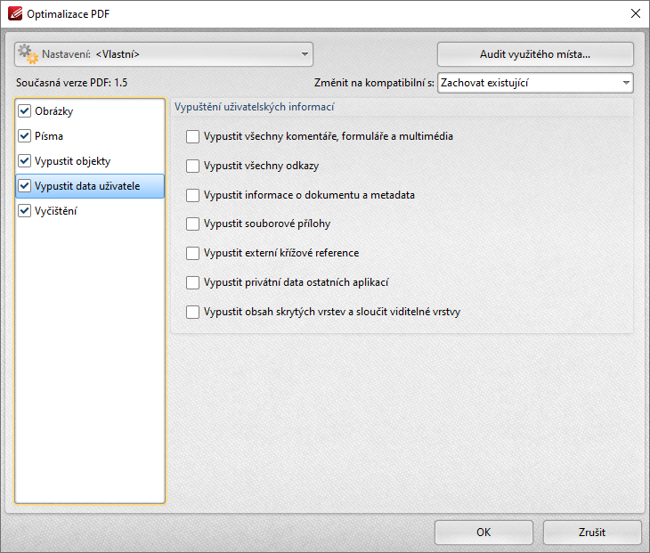
Task: Click the arrow of the Nastavení combo box
Action: click(x=305, y=54)
